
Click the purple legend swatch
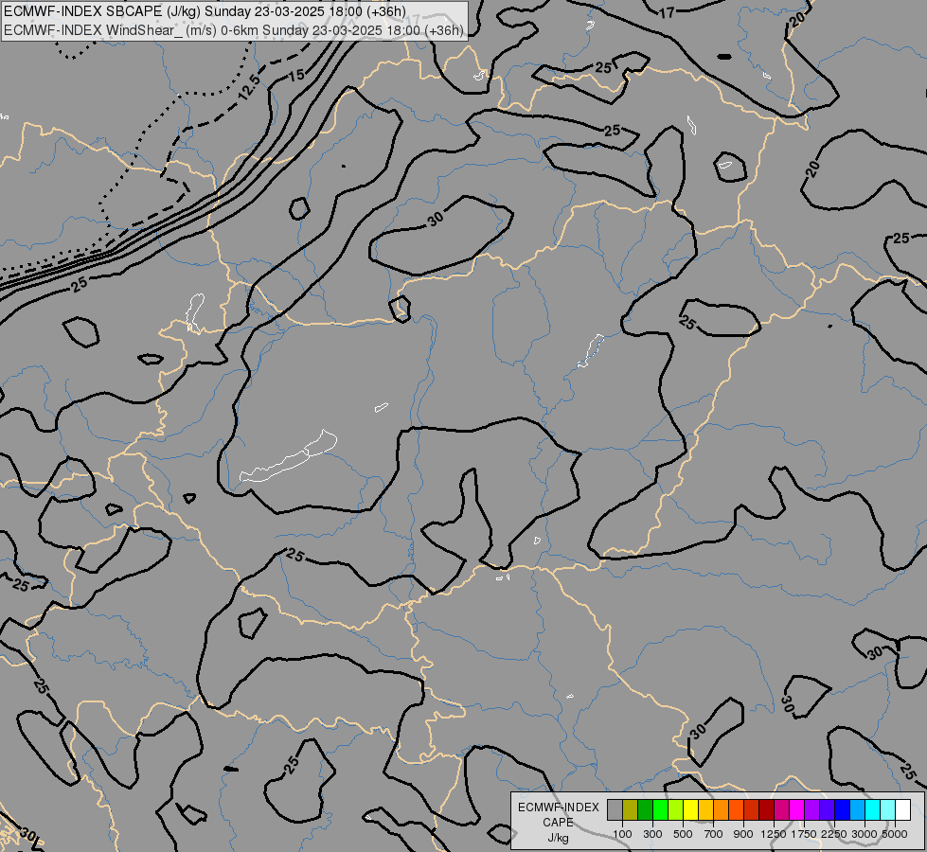[x=812, y=809]
